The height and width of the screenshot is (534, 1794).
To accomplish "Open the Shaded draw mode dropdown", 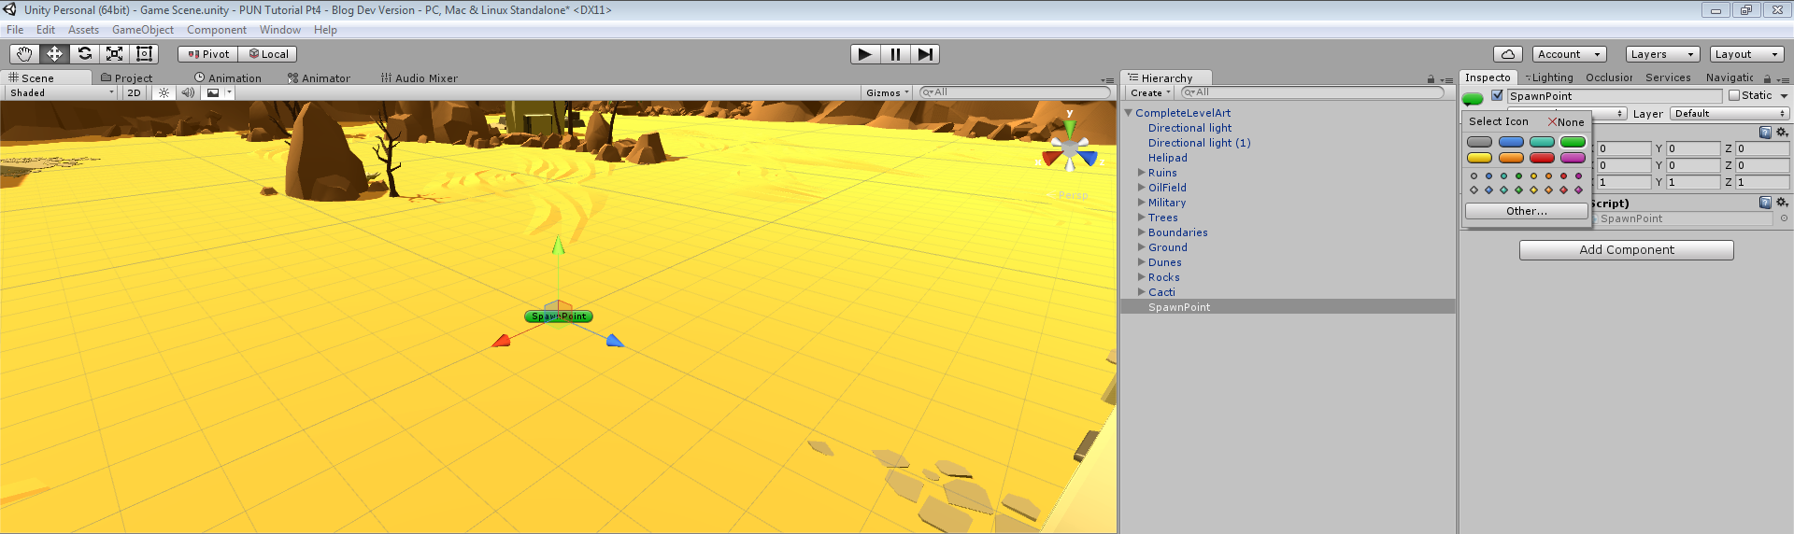I will 61,92.
